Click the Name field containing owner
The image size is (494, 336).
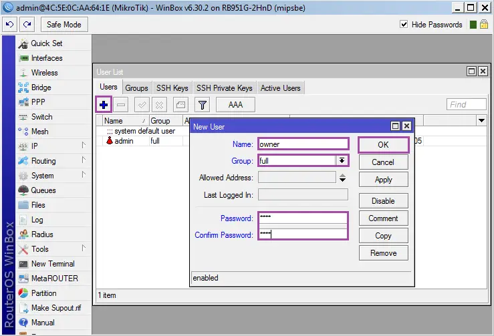(x=303, y=144)
